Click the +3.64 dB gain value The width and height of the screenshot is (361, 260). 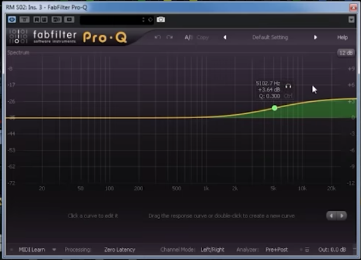click(269, 90)
